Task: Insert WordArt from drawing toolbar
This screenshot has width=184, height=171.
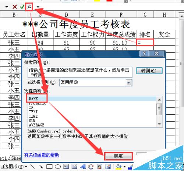Action: click(83, 167)
